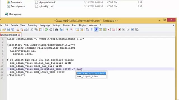Open the Plugins menu
The image size is (179, 100).
tap(83, 25)
